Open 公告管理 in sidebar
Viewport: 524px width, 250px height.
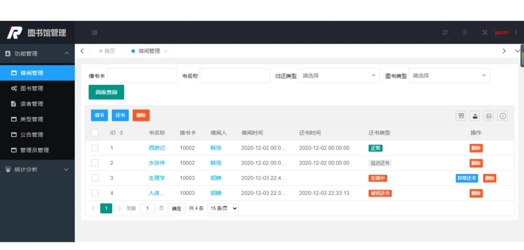pyautogui.click(x=37, y=134)
